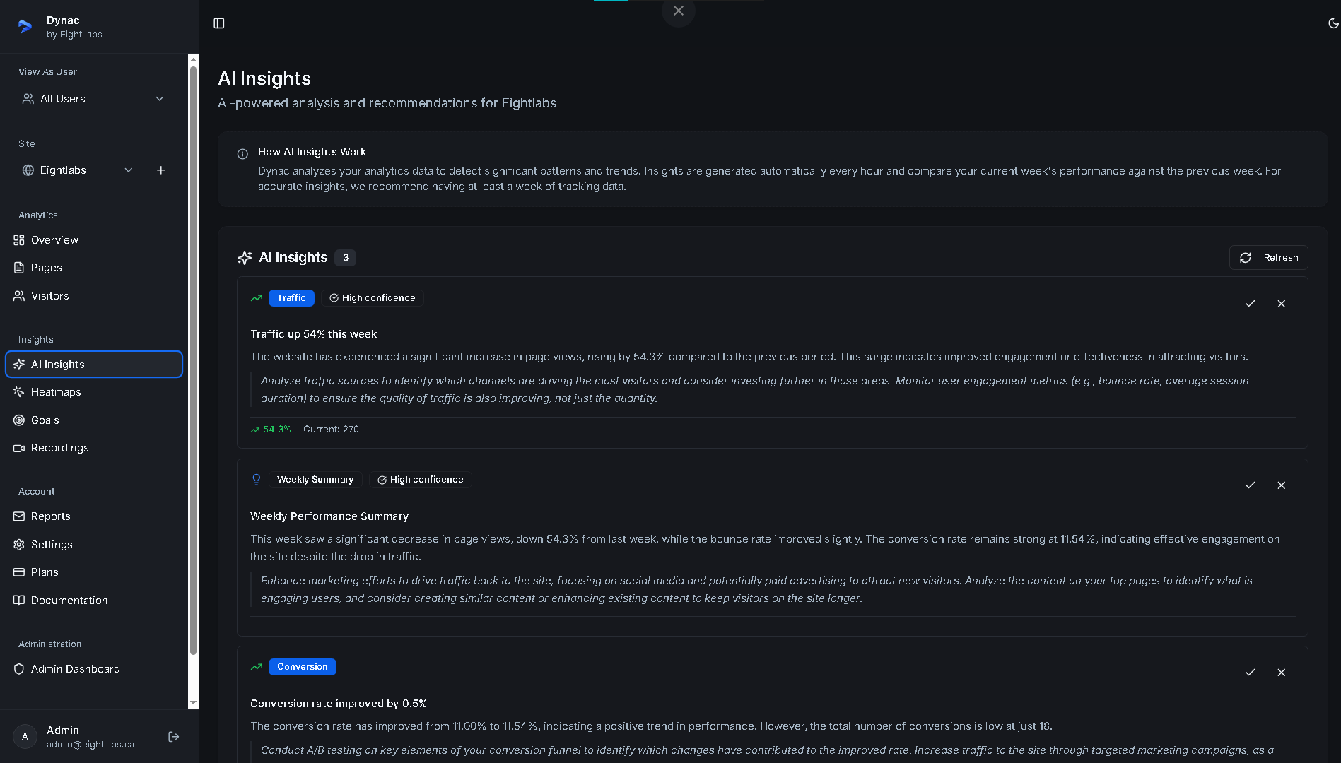Dismiss the Conversion insight card
This screenshot has width=1341, height=763.
(x=1281, y=673)
